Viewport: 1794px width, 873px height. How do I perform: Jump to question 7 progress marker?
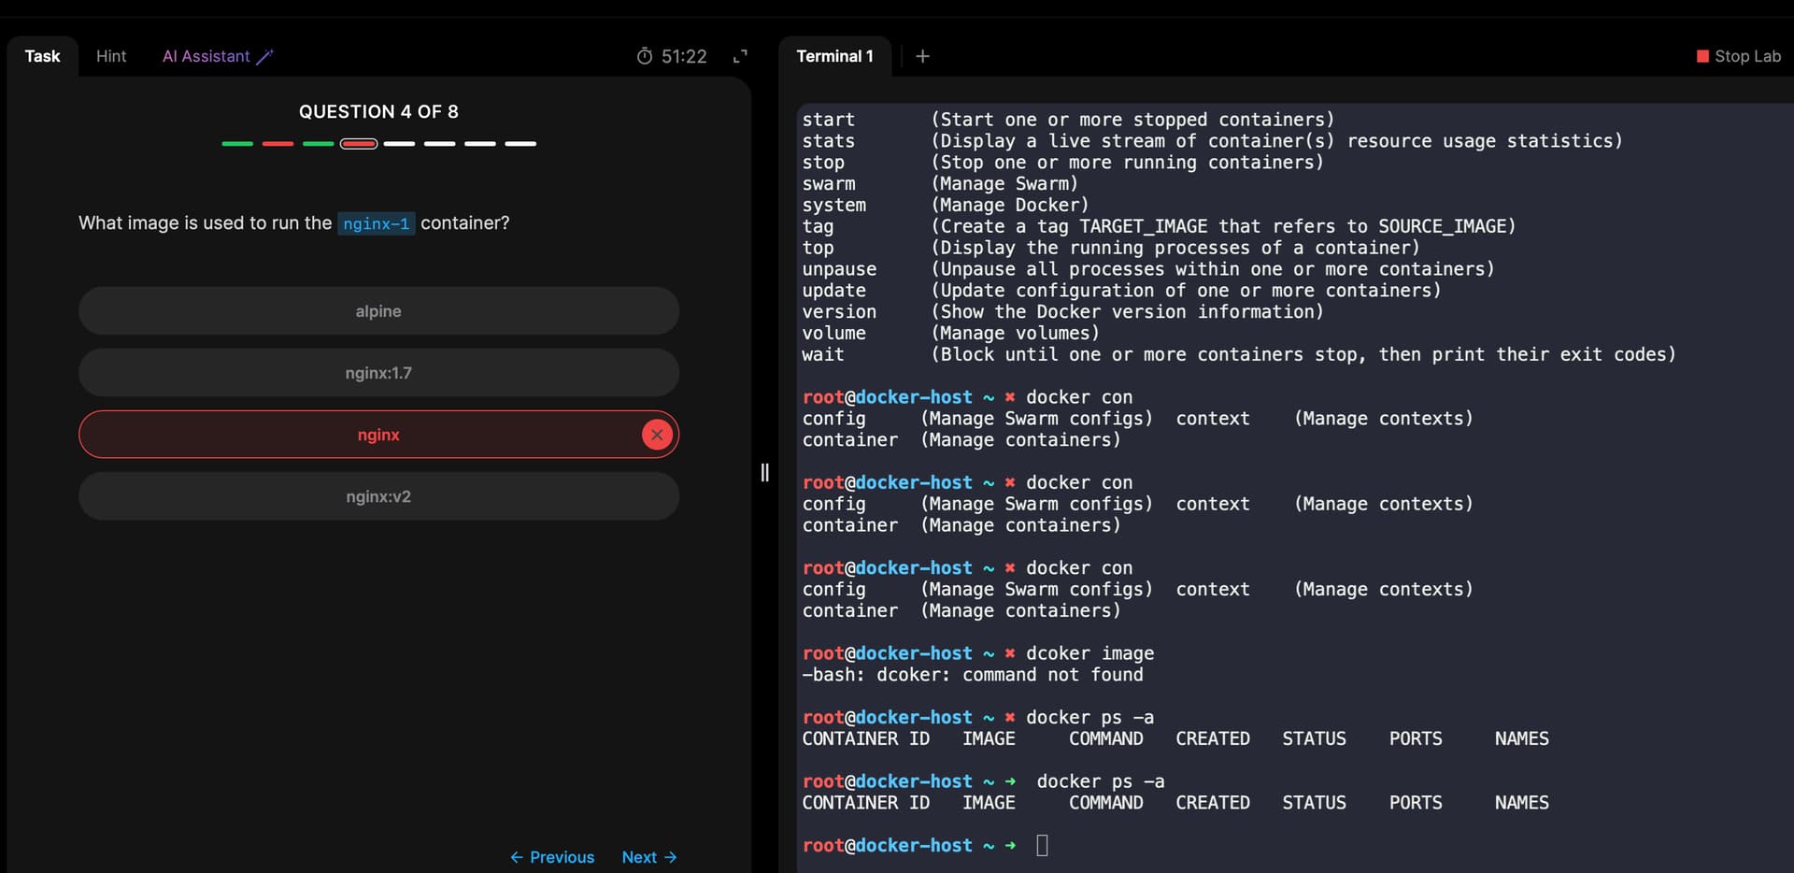click(x=480, y=144)
